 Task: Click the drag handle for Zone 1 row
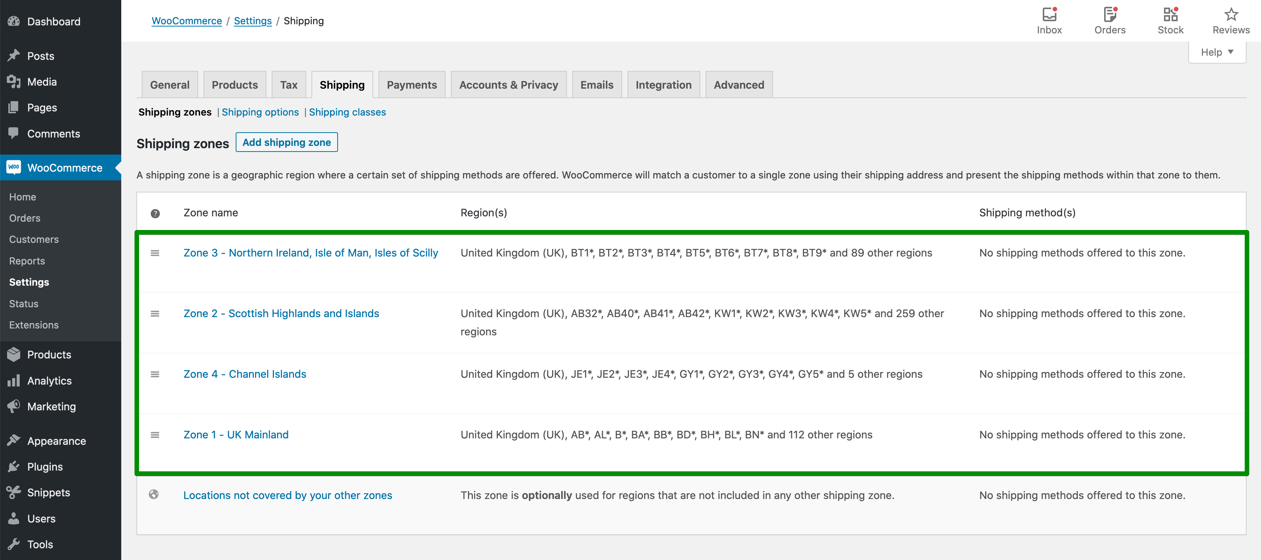155,435
